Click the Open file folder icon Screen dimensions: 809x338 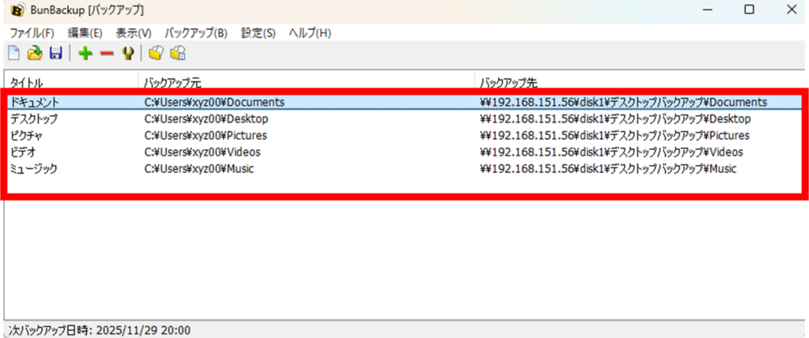click(35, 53)
